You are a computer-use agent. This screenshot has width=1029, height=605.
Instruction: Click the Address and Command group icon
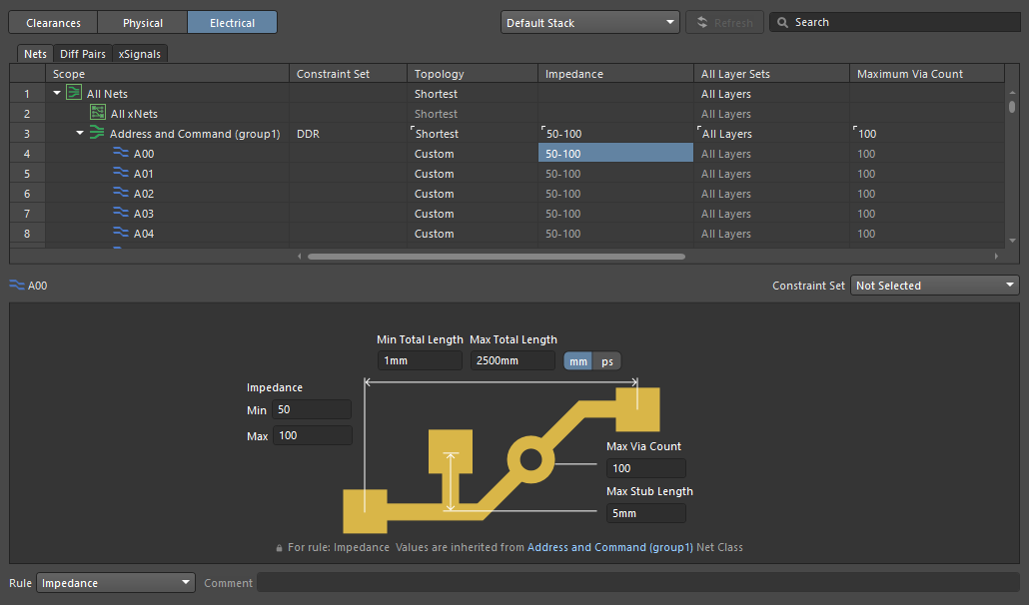pos(97,134)
